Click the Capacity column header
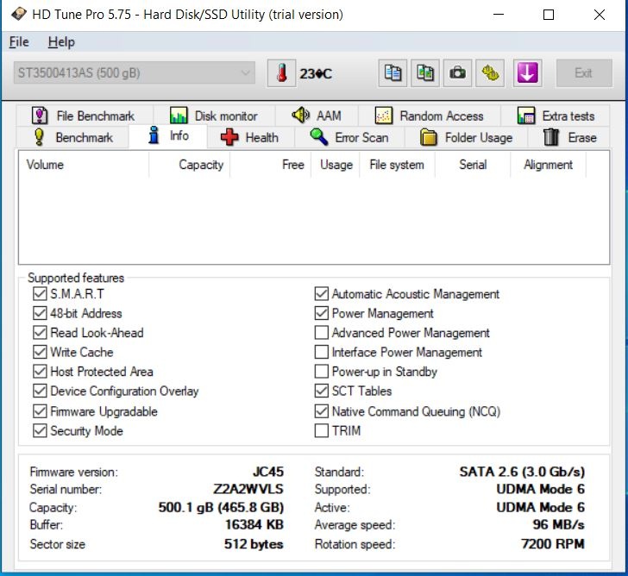The height and width of the screenshot is (576, 628). 189,165
